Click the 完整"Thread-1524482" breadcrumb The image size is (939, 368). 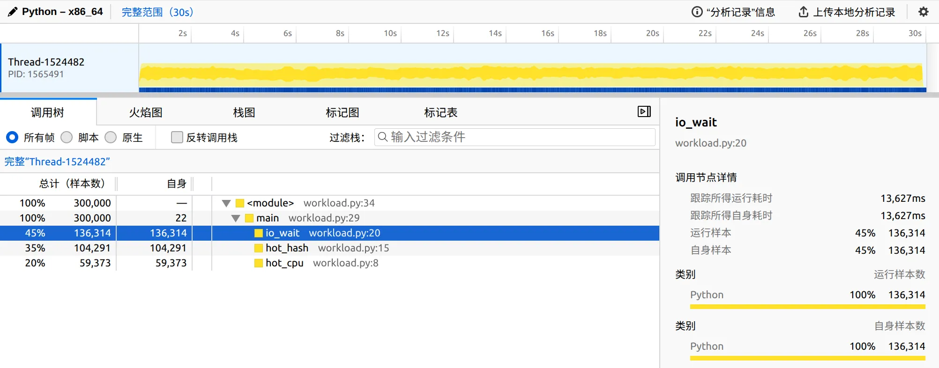coord(57,162)
